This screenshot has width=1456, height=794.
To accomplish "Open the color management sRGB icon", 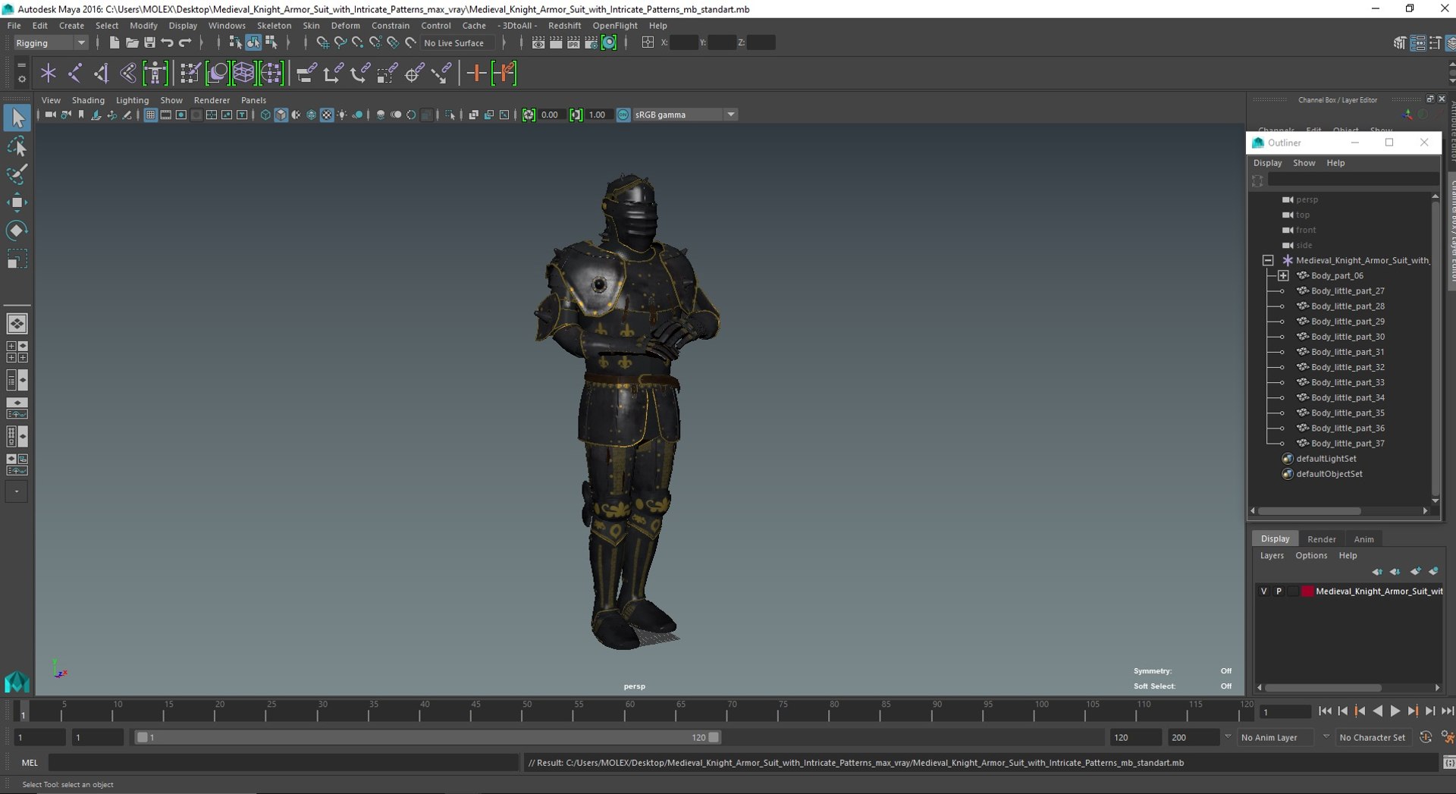I will click(623, 115).
